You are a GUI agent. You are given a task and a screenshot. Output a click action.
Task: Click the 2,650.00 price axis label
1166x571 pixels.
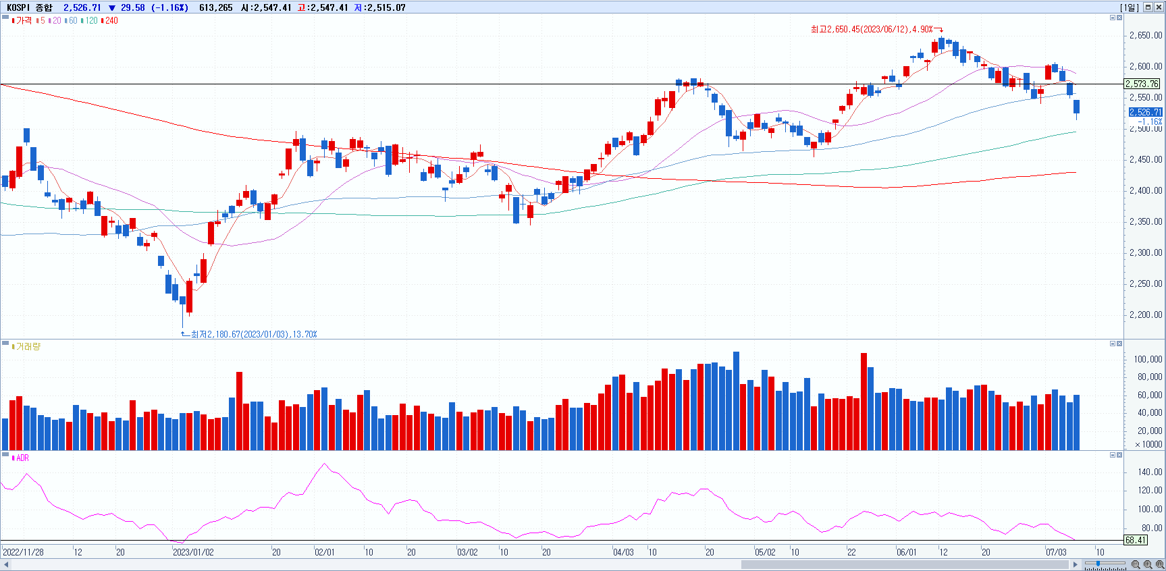click(1146, 35)
